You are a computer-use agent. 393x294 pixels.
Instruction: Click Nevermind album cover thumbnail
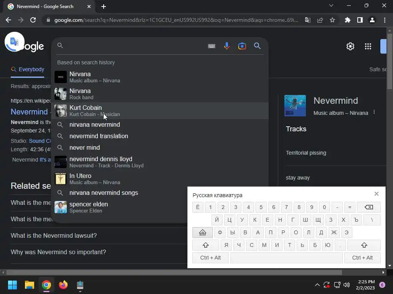tap(295, 106)
